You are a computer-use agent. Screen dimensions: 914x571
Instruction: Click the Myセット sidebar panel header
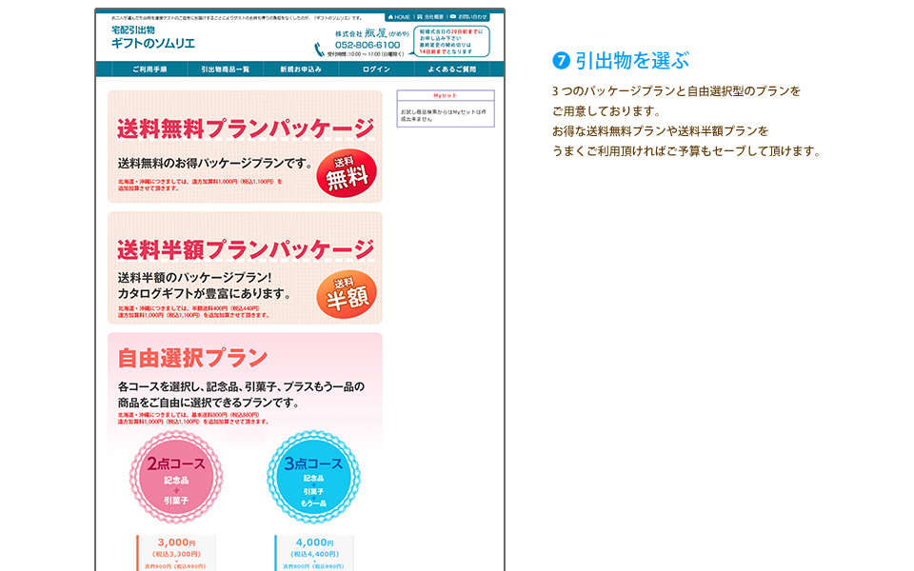pyautogui.click(x=445, y=95)
